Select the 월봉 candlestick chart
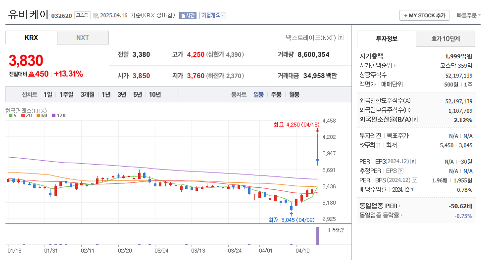 coord(294,94)
